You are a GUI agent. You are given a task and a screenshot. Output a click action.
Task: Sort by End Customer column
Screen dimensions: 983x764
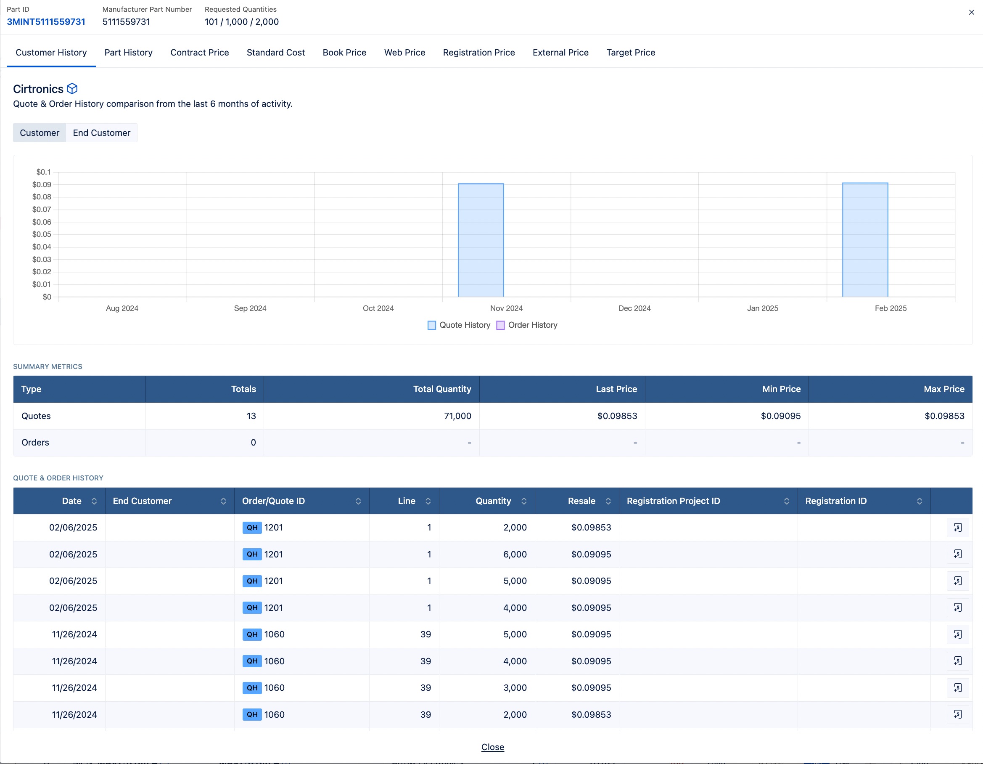223,501
